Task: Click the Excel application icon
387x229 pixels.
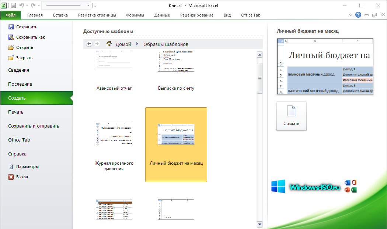Action: point(4,6)
